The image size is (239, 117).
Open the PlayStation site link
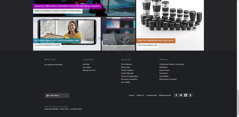click(x=163, y=67)
